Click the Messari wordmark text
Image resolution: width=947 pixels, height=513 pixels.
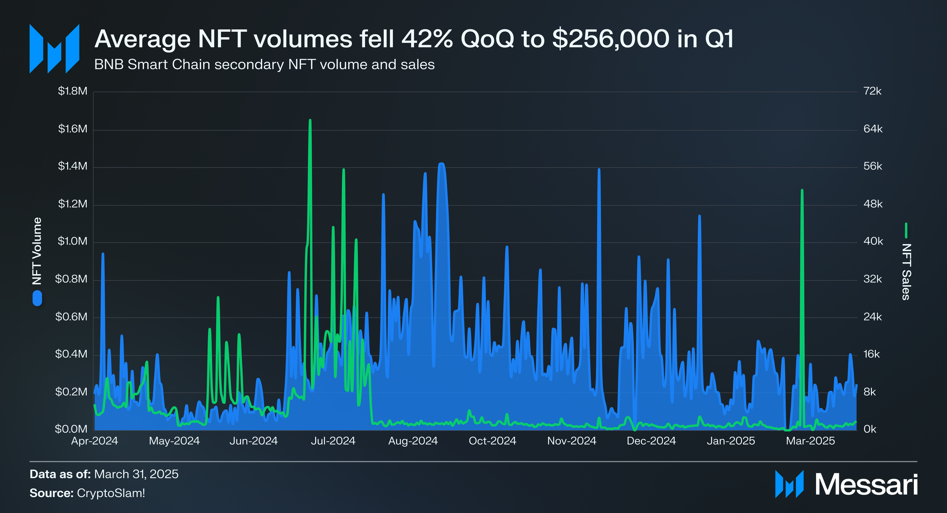click(x=867, y=485)
